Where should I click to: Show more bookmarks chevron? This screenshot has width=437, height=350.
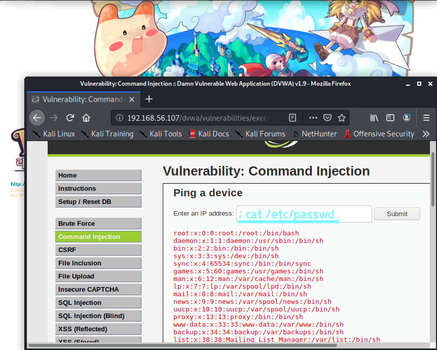(426, 134)
